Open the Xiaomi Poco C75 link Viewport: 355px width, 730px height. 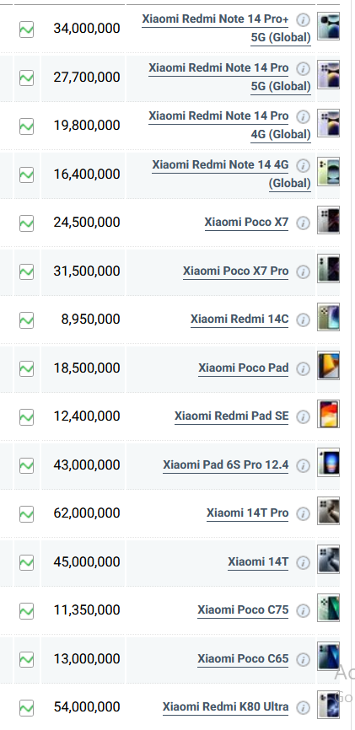pyautogui.click(x=243, y=610)
